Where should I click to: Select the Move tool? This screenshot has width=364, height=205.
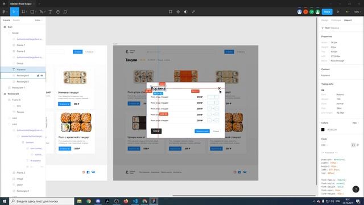click(14, 11)
